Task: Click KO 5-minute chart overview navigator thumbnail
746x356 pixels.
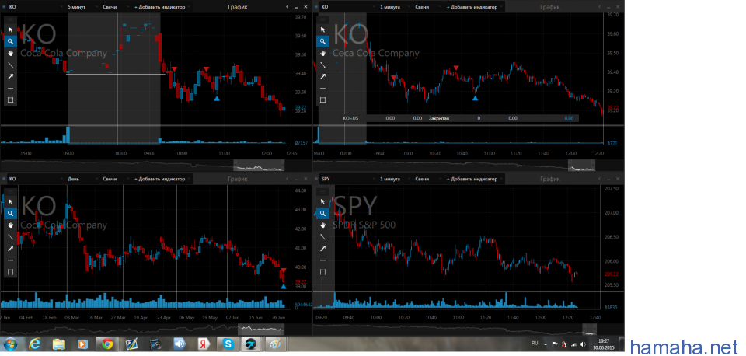Action: 259,166
